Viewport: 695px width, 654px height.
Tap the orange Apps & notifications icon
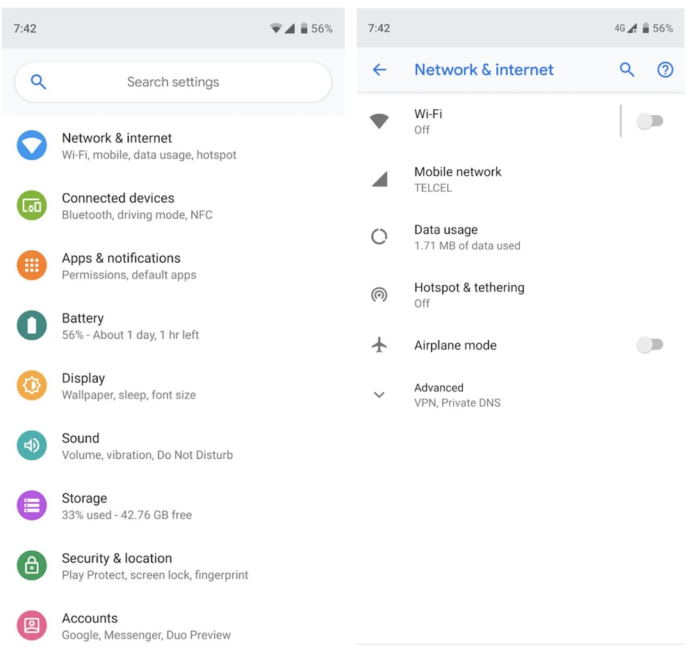click(32, 265)
